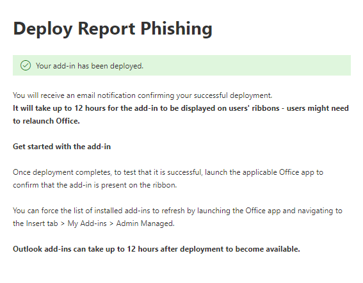The image size is (363, 283).
Task: Click 'become available.' at end of last line
Action: 268,249
